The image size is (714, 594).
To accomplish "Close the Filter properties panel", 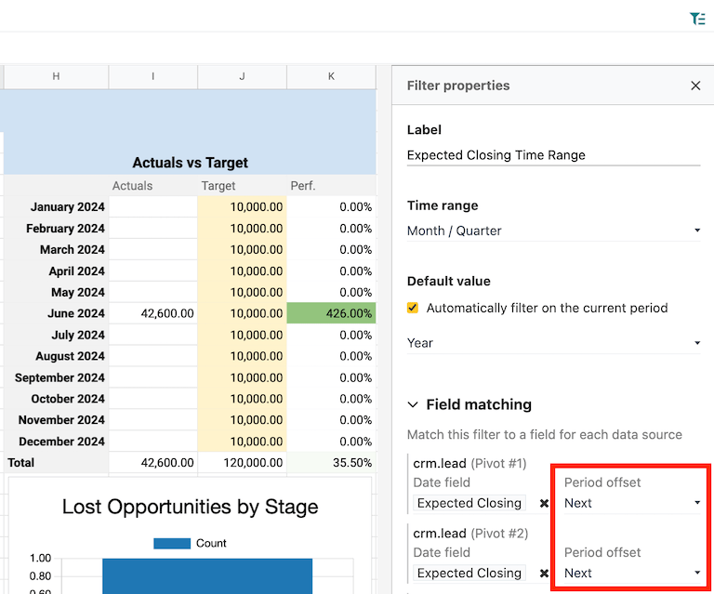I will pos(695,86).
